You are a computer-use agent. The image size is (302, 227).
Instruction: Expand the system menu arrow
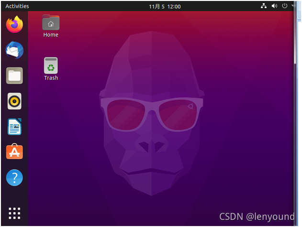(x=292, y=6)
